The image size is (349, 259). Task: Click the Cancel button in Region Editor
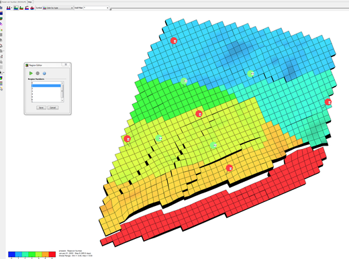click(x=53, y=107)
